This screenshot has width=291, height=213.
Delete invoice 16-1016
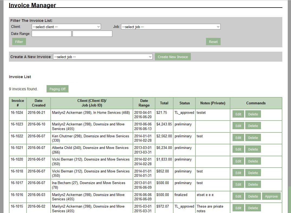[x=253, y=196]
